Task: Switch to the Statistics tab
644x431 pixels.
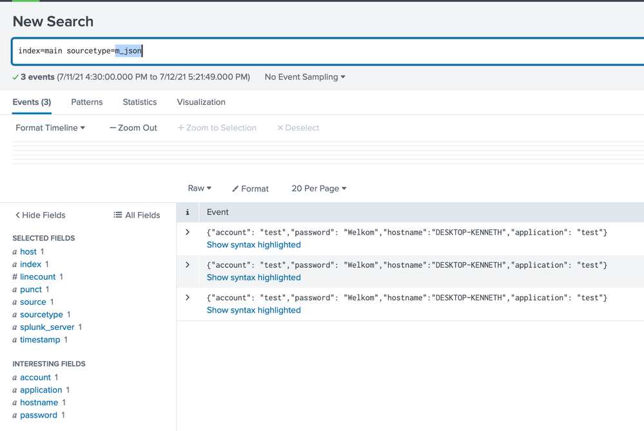Action: point(140,102)
